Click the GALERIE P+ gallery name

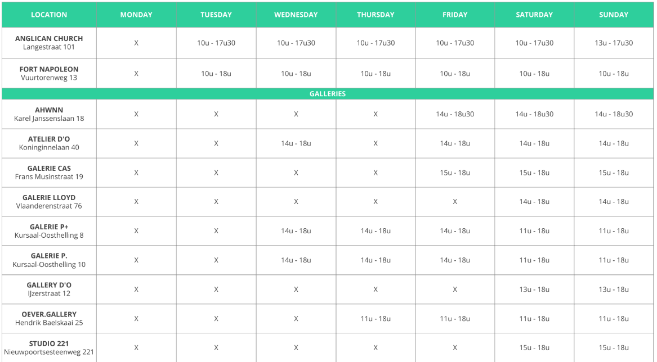click(49, 227)
